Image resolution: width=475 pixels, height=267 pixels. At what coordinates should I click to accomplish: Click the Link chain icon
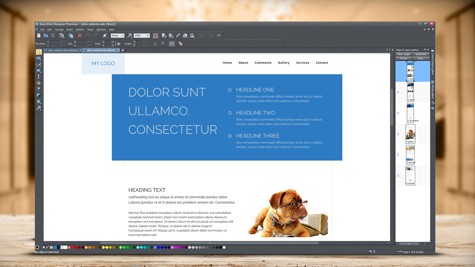pos(178,36)
